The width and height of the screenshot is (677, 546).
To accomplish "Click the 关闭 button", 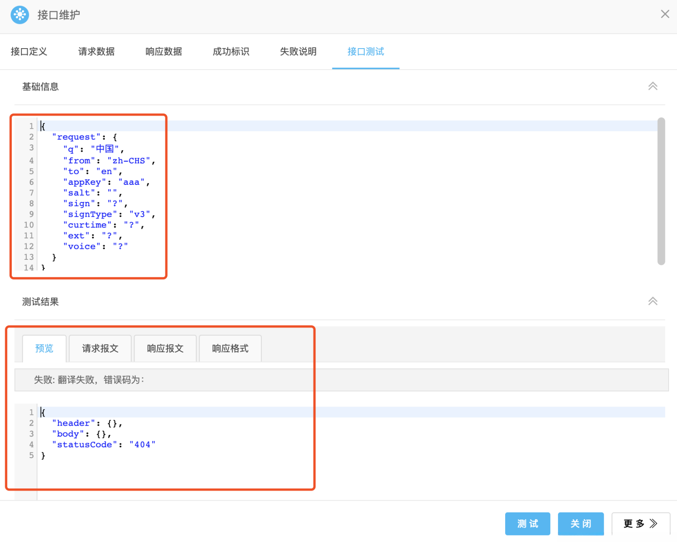I will (x=581, y=523).
